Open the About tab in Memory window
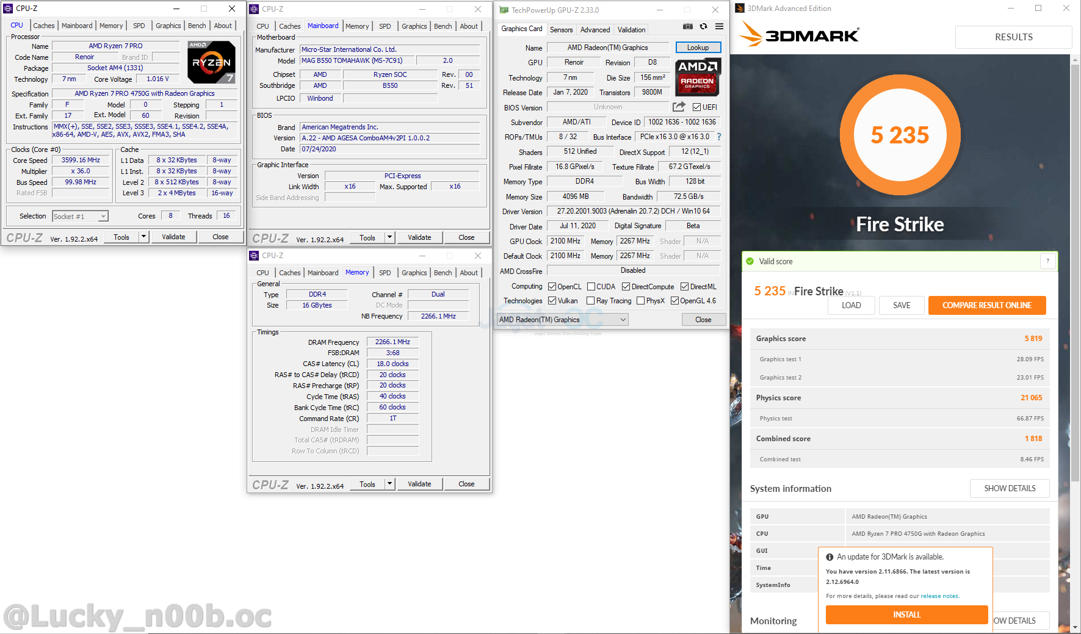The width and height of the screenshot is (1081, 634). [469, 273]
